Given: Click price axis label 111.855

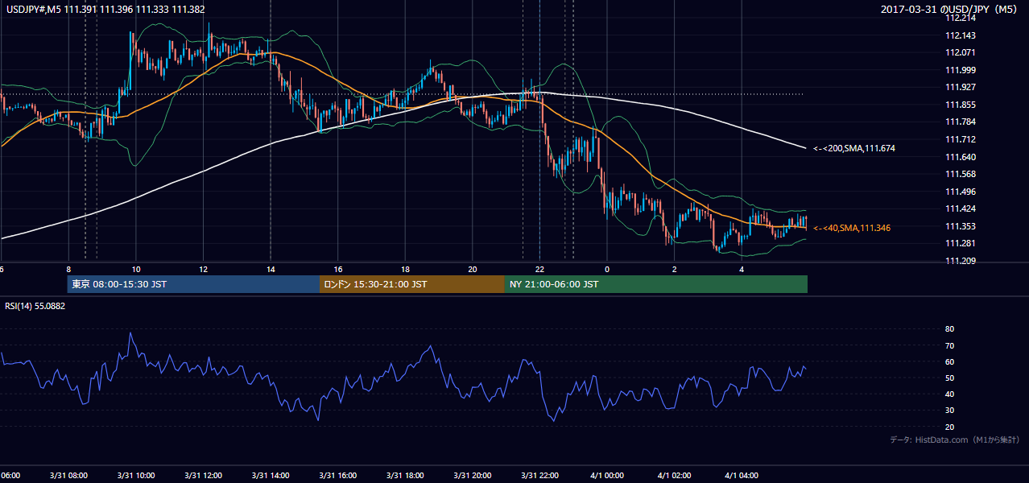Looking at the screenshot, I should [961, 105].
